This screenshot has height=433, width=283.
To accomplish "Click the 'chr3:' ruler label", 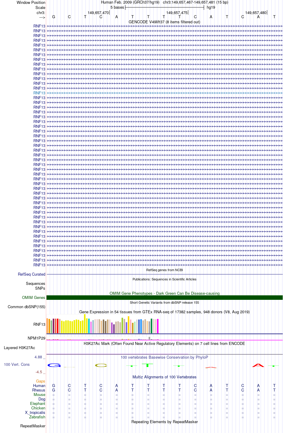I will pos(41,13).
